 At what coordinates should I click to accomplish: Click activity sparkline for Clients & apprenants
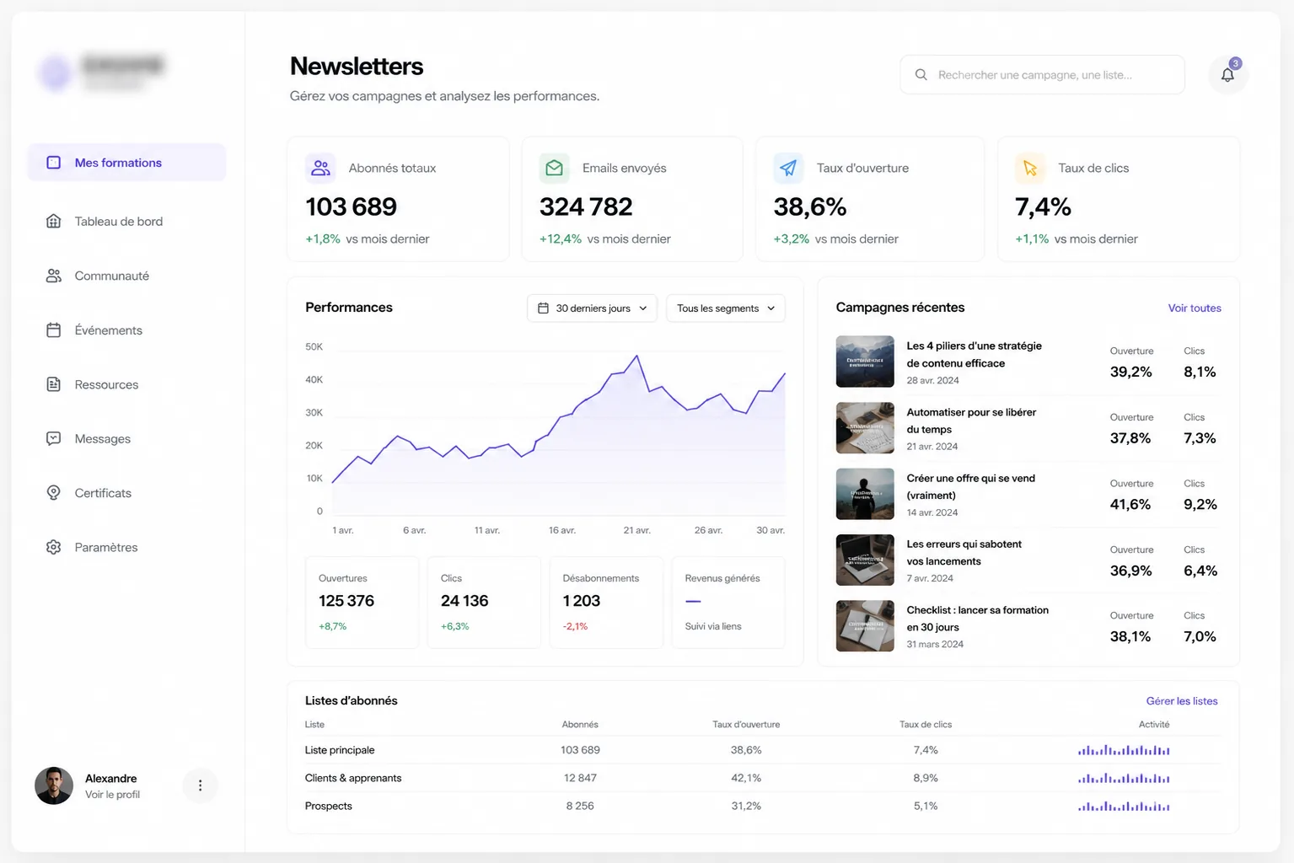1124,778
